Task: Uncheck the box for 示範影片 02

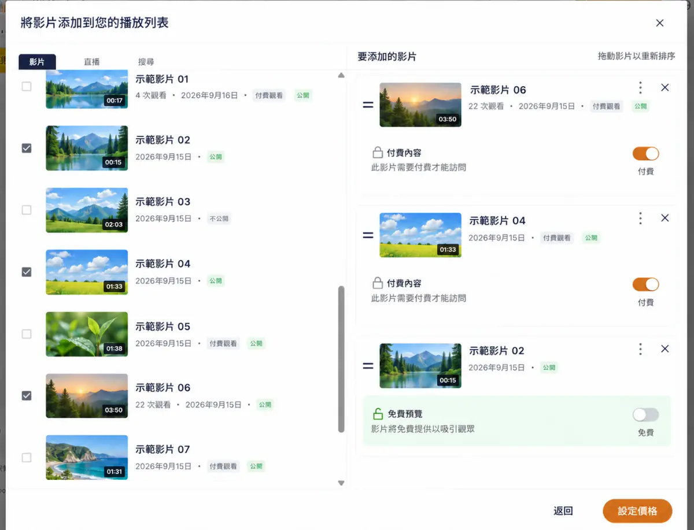Action: 27,149
